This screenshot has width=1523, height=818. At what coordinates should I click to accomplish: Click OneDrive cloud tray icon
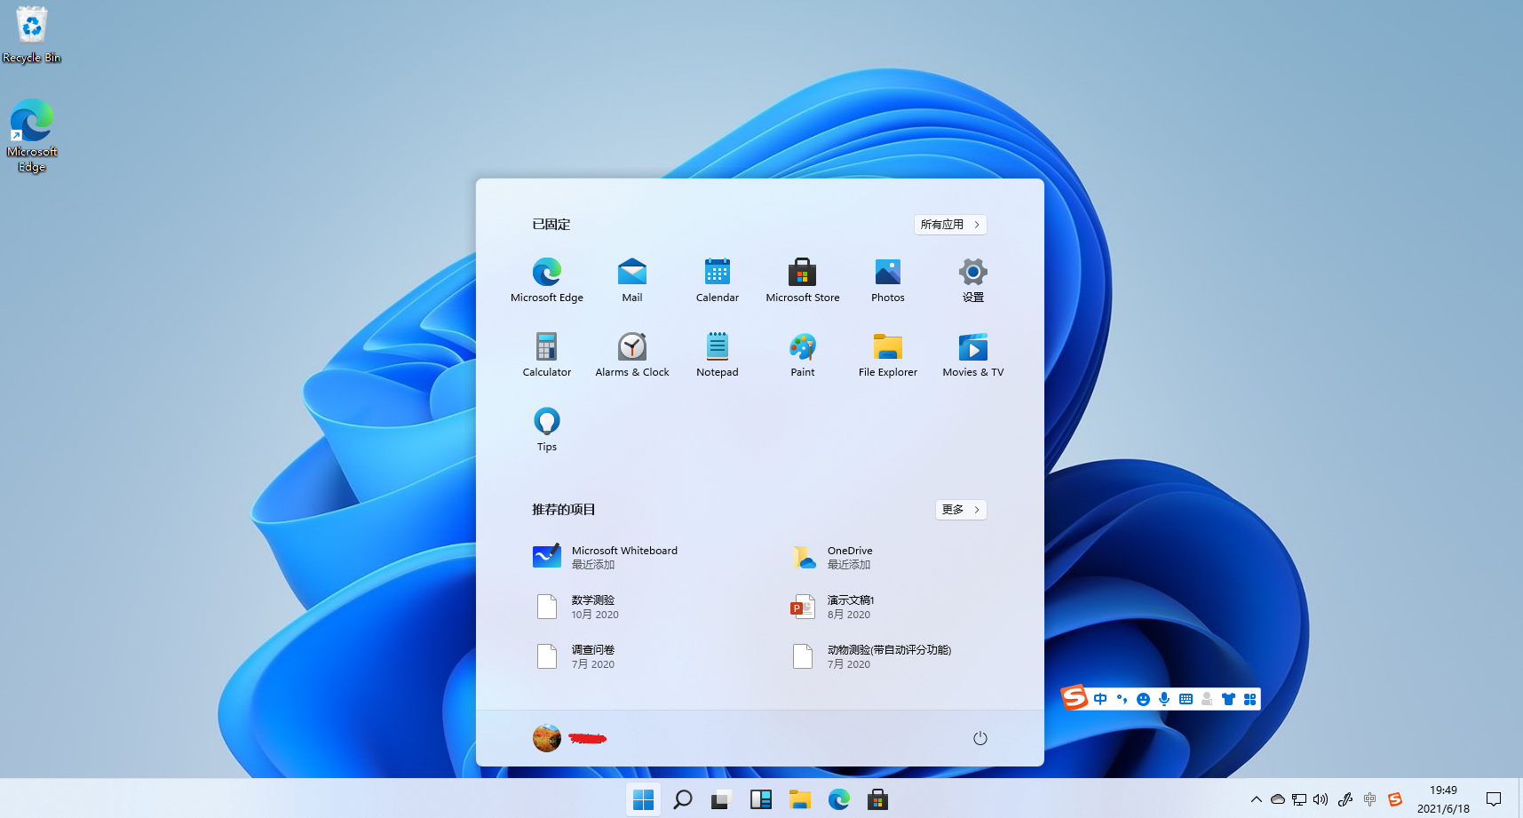click(x=1278, y=799)
